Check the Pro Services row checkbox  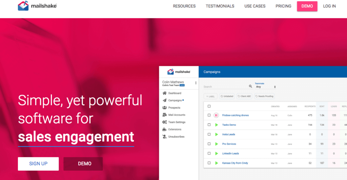(x=209, y=144)
